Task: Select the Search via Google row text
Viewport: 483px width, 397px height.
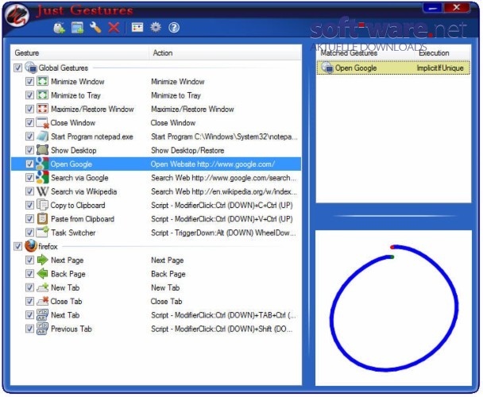Action: click(79, 178)
